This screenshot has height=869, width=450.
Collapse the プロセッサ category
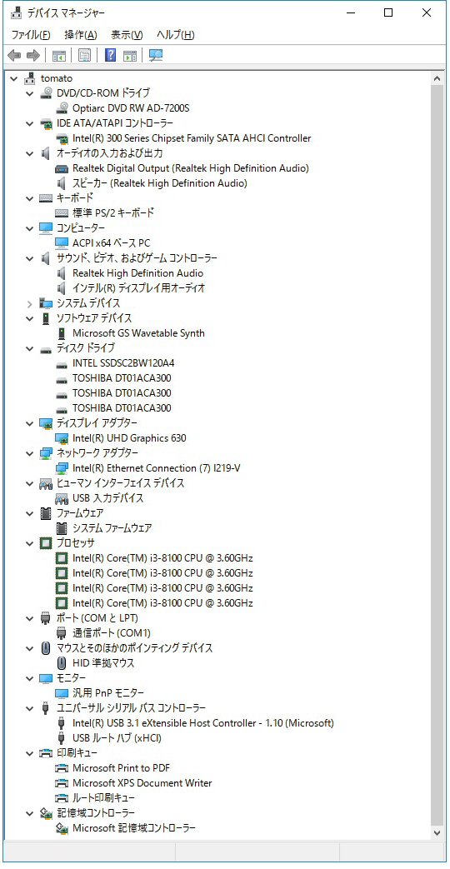pyautogui.click(x=30, y=543)
